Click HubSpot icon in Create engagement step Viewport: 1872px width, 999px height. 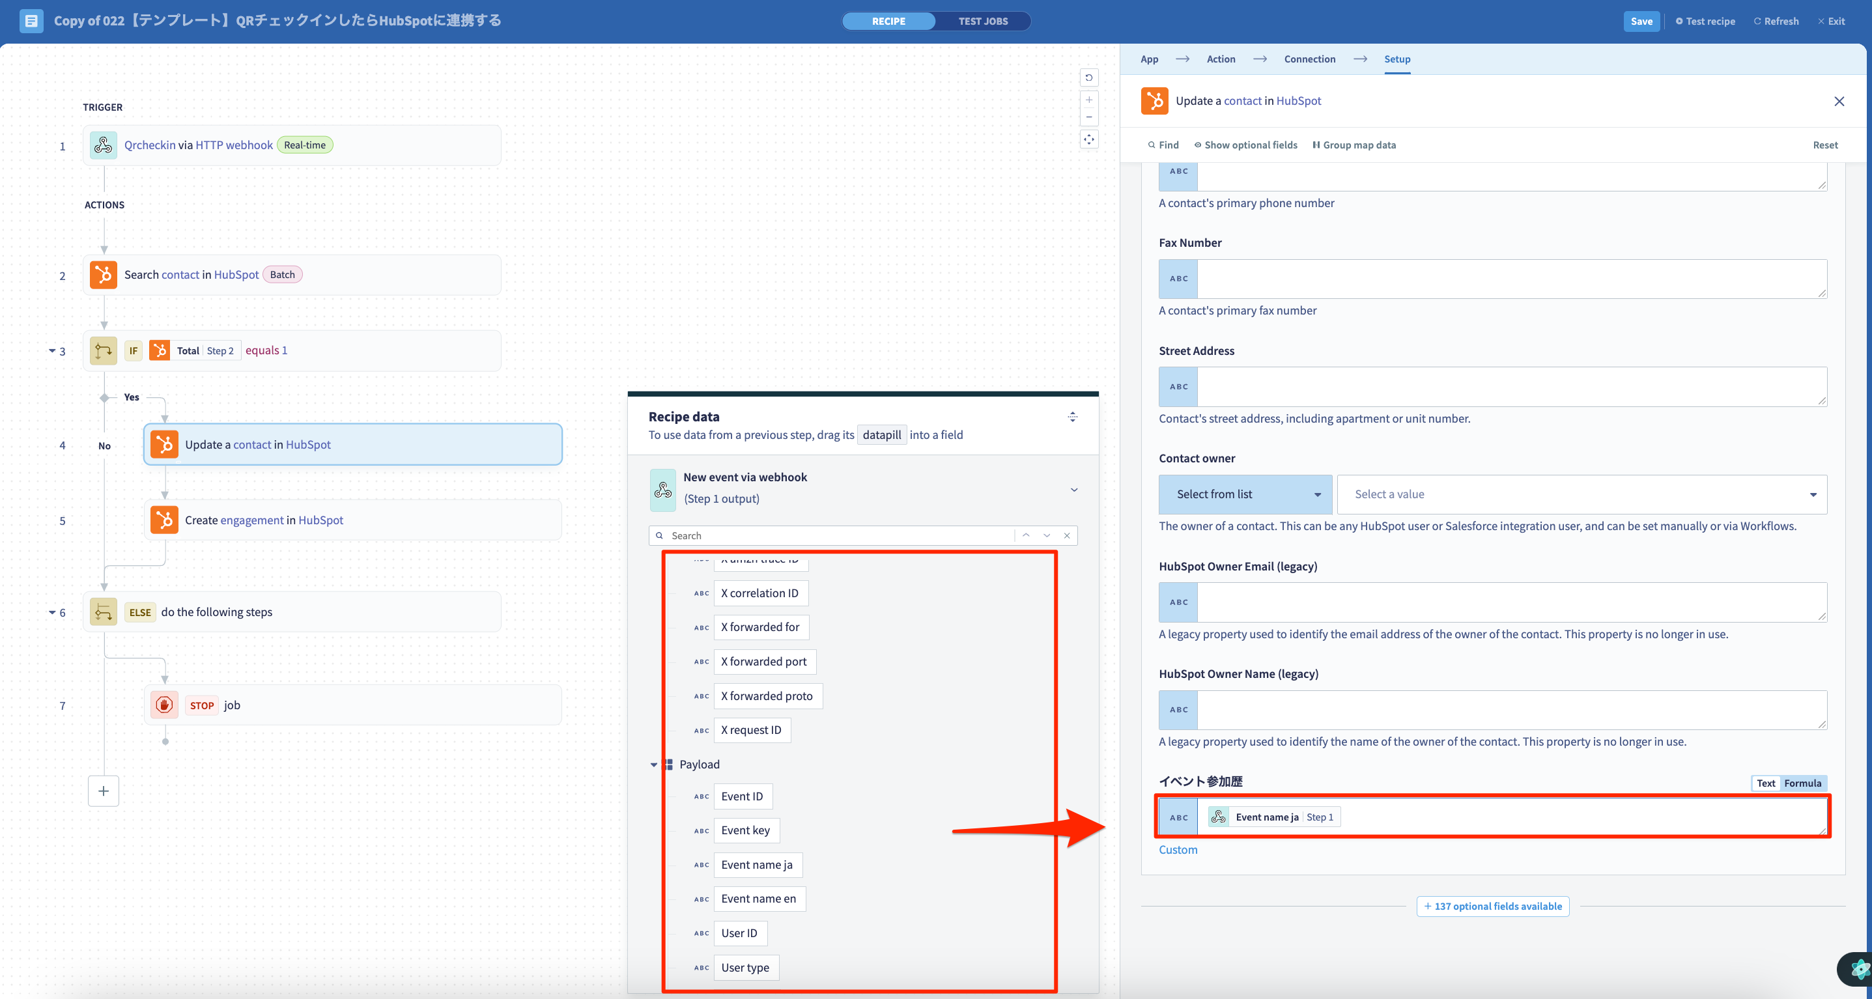tap(164, 520)
